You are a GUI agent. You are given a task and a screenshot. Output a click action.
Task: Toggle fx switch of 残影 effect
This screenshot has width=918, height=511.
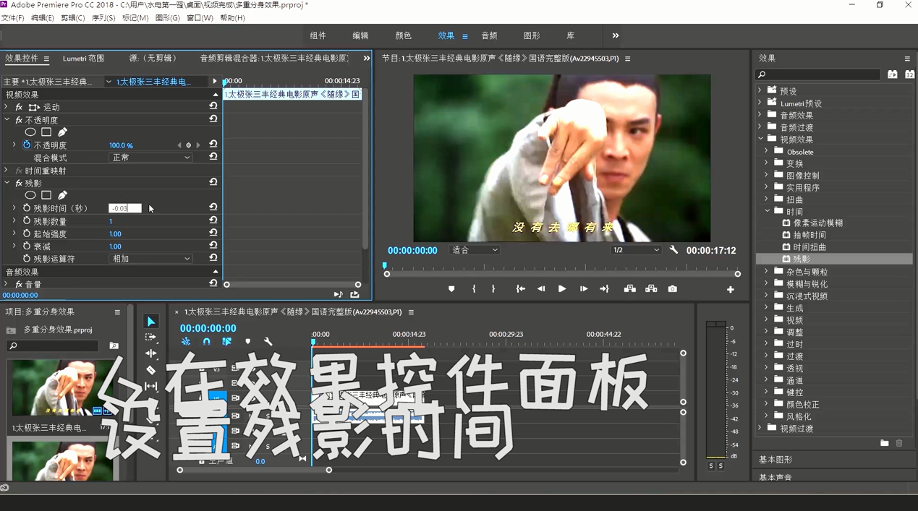coord(19,184)
